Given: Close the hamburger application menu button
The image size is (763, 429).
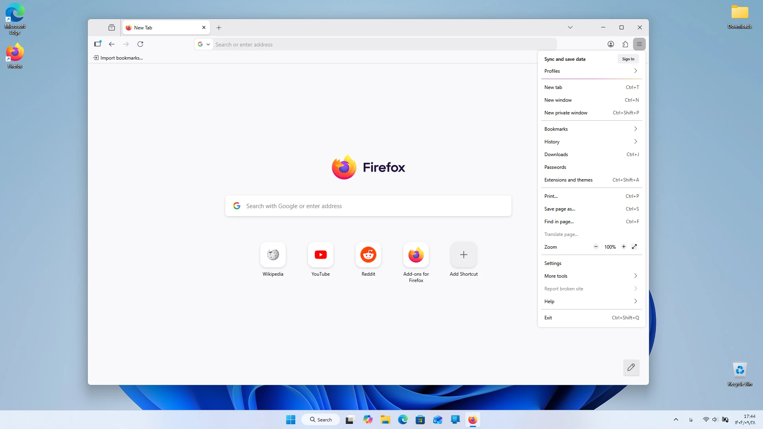Looking at the screenshot, I should [x=639, y=44].
